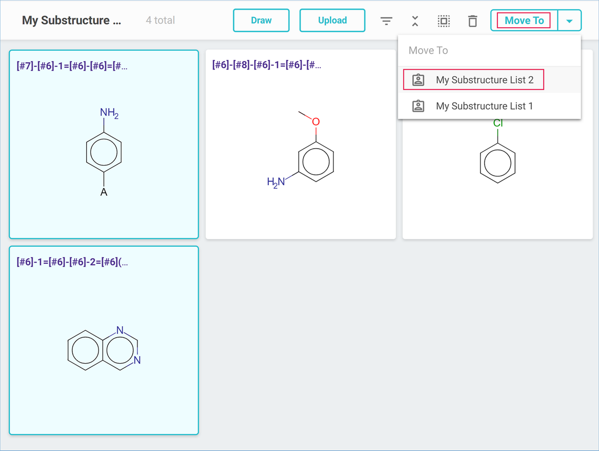Screen dimensions: 599x451
Task: Click the SMARTS title starting with [#7]-[#6]-1
Action: 72,66
